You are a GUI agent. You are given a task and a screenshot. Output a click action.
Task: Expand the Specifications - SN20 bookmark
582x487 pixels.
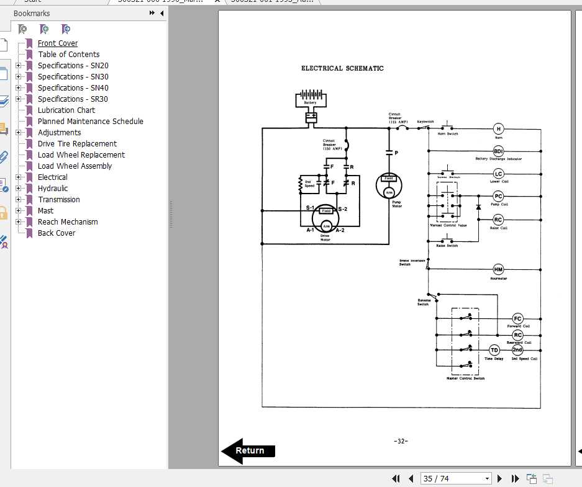coord(18,66)
